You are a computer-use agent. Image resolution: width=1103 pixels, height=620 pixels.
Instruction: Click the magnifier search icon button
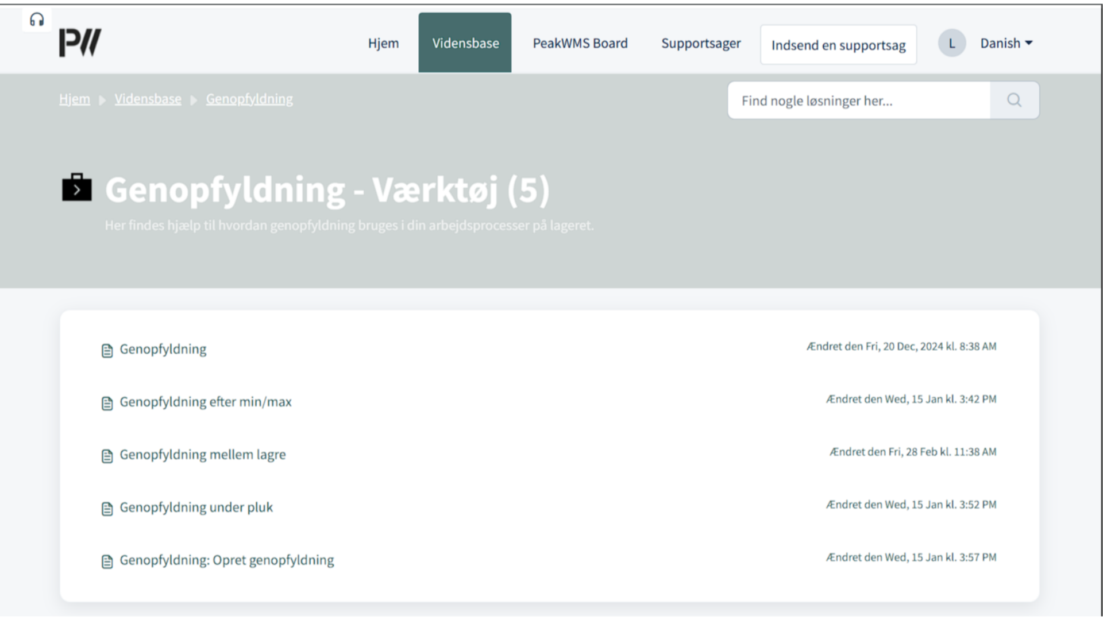(x=1014, y=100)
